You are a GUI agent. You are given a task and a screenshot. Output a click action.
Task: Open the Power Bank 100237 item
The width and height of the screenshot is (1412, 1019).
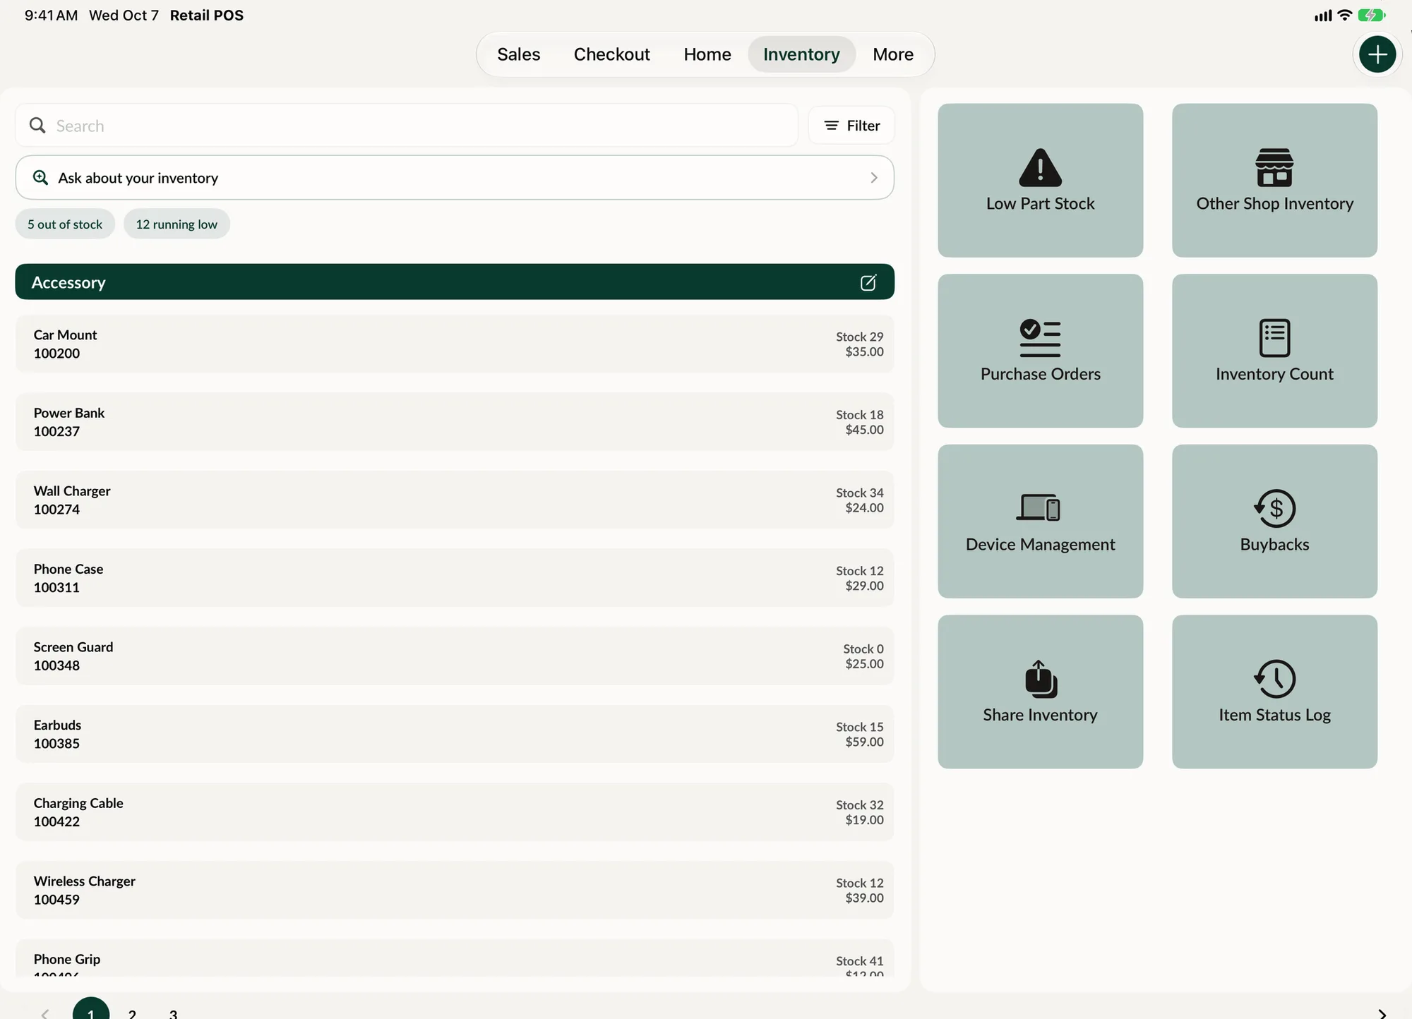tap(455, 422)
